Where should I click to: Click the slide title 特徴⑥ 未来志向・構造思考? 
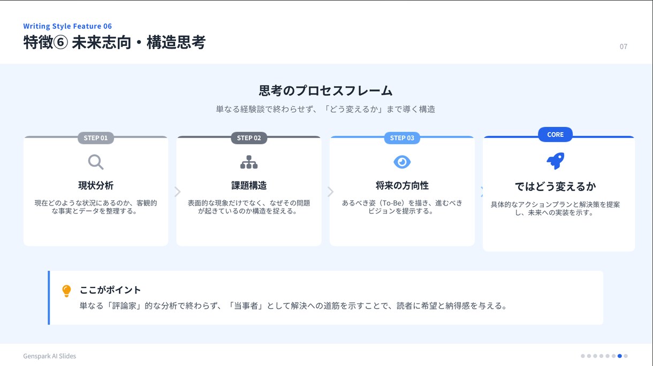tap(115, 42)
